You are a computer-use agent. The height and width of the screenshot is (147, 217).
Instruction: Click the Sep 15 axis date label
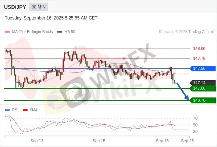99,141
